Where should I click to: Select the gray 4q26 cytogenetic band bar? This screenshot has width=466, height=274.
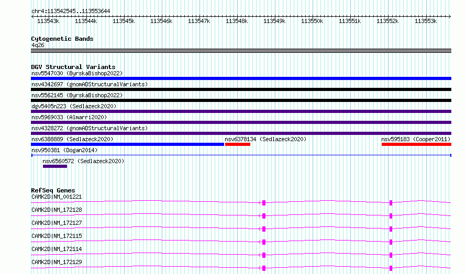tap(241, 51)
